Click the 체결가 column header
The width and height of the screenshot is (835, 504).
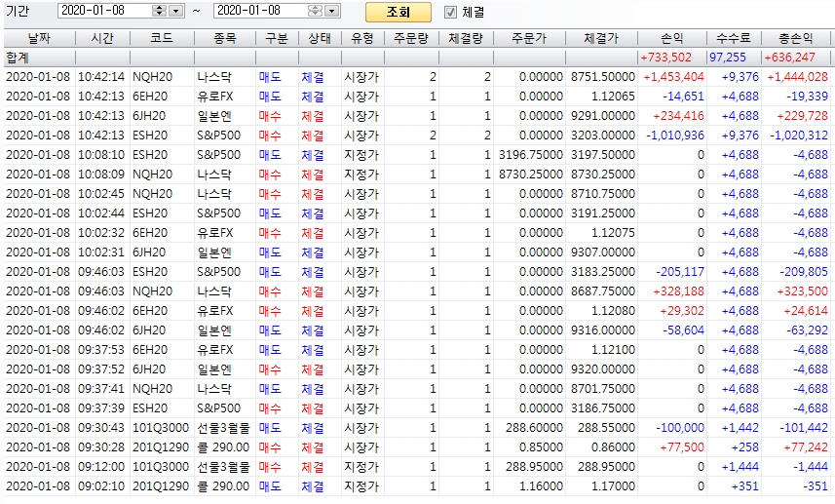click(x=601, y=38)
